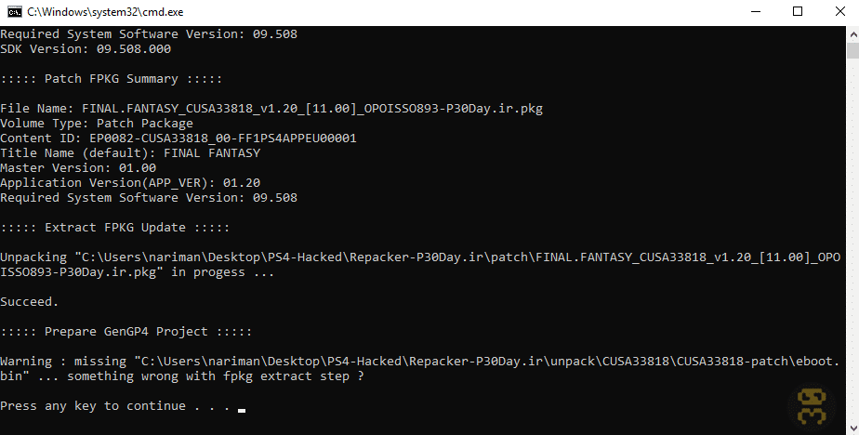Close the command prompt window
Viewport: 859px width, 435px height.
(x=839, y=11)
